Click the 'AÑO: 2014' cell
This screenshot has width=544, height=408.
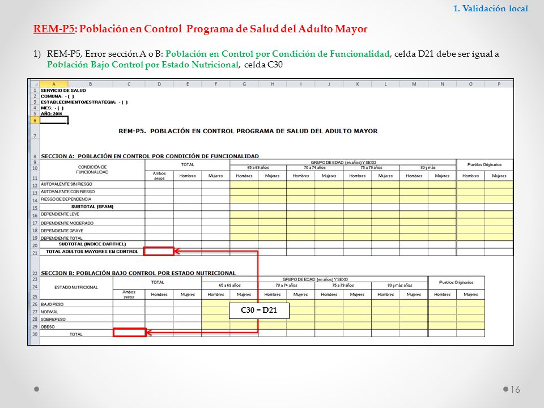52,114
